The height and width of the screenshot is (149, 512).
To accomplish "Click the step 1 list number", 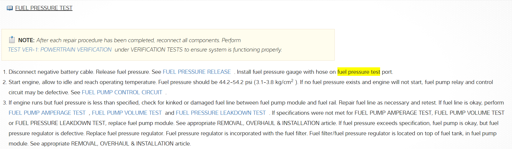I will tap(4, 72).
